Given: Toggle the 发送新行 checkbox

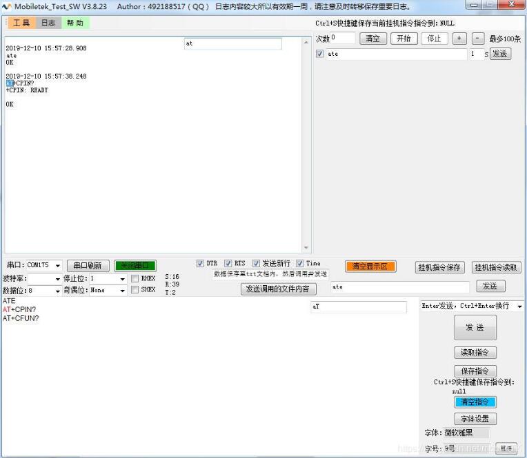Looking at the screenshot, I should tap(256, 263).
